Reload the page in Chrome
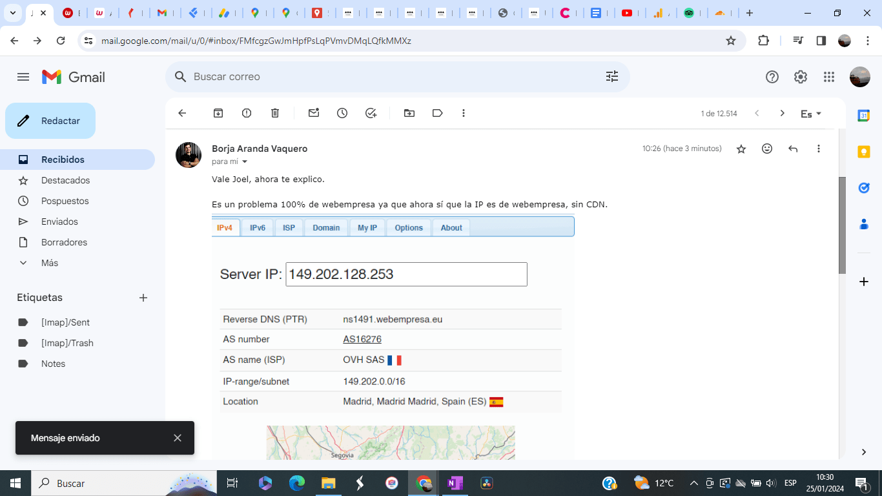Viewport: 882px width, 496px height. (61, 41)
